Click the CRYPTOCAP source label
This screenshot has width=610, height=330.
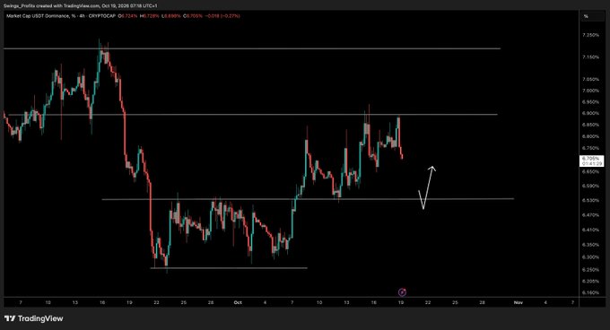coord(102,16)
